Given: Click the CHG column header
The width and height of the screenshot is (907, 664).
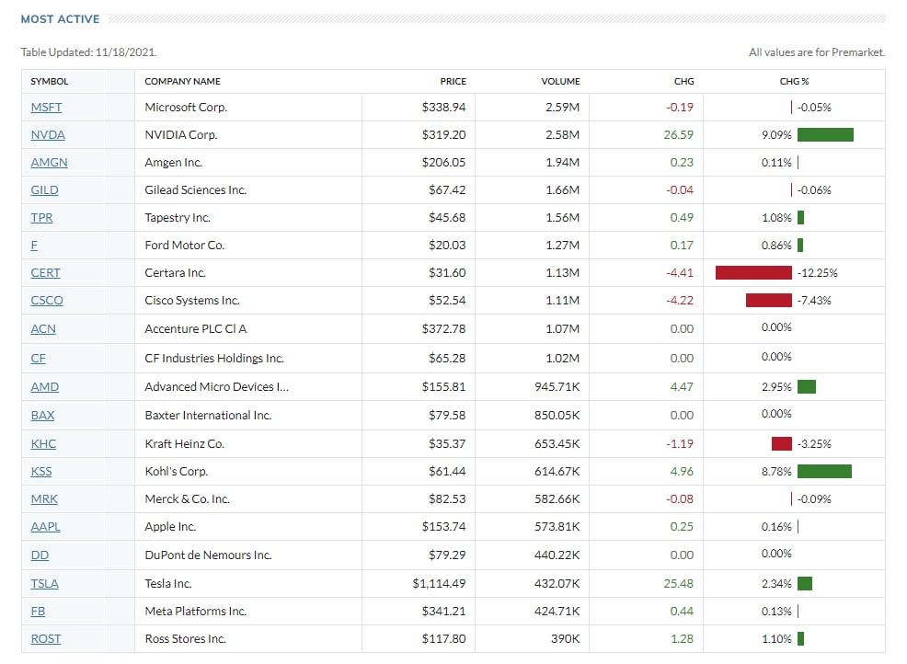Looking at the screenshot, I should pos(683,82).
